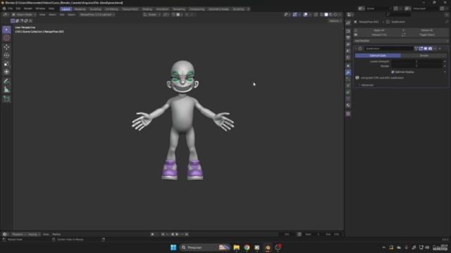Toggle viewport gizmos

[295, 15]
